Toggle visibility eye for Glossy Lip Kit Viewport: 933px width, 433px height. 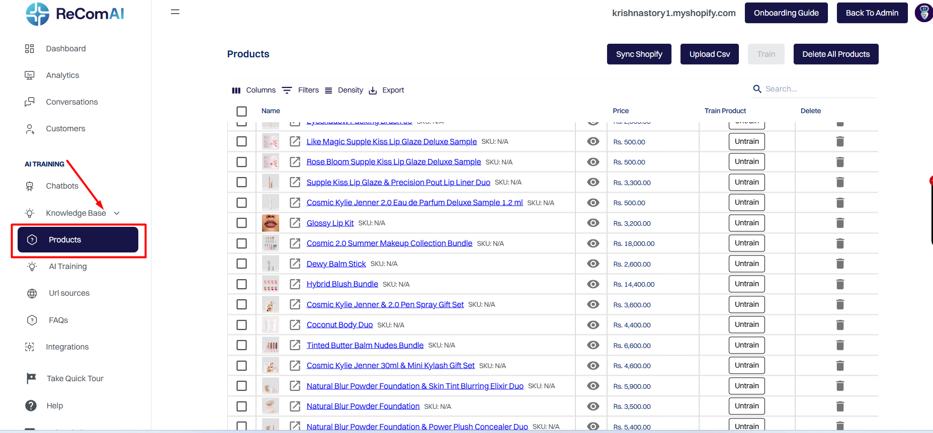pos(593,223)
